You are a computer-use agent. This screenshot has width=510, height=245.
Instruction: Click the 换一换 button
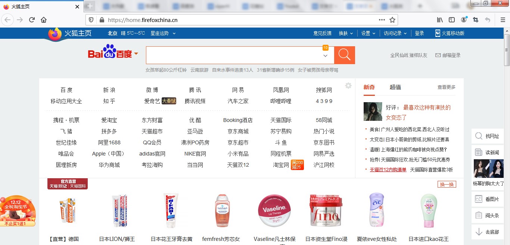(447, 184)
